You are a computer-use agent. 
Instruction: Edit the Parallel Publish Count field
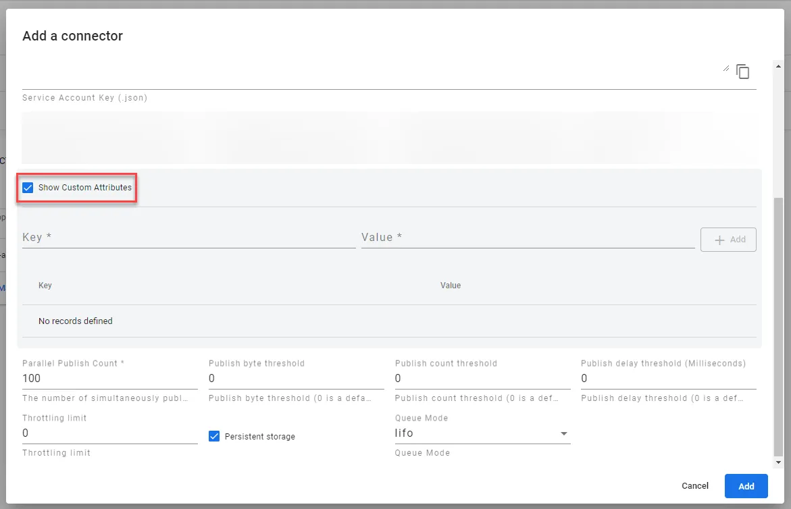pos(110,379)
